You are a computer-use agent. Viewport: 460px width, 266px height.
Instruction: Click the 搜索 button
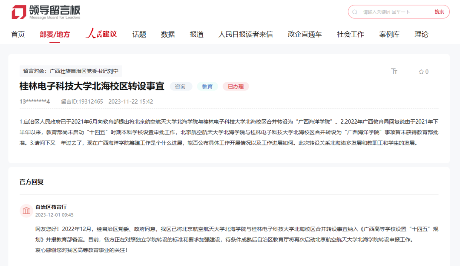tap(439, 12)
